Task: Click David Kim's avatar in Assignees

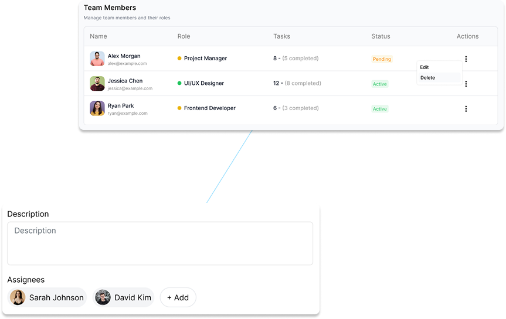Action: click(103, 297)
